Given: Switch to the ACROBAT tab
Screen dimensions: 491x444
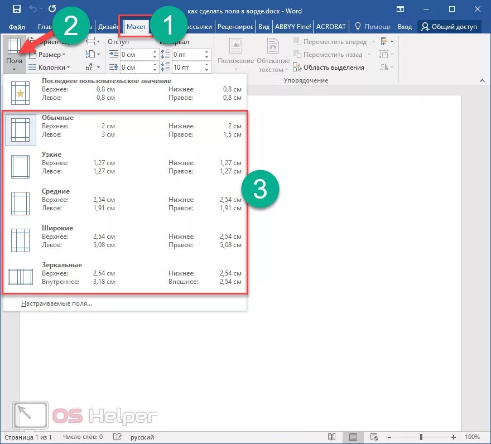Looking at the screenshot, I should (331, 27).
